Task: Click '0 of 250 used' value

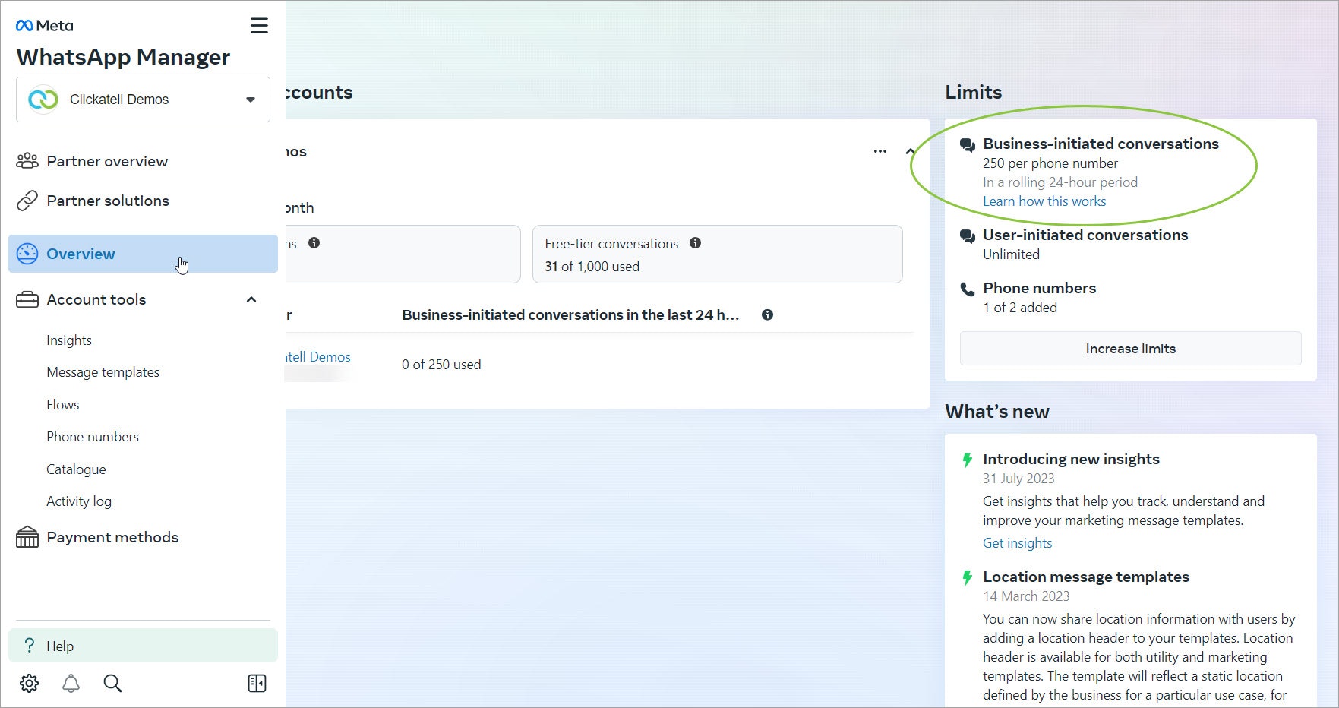Action: (x=441, y=365)
